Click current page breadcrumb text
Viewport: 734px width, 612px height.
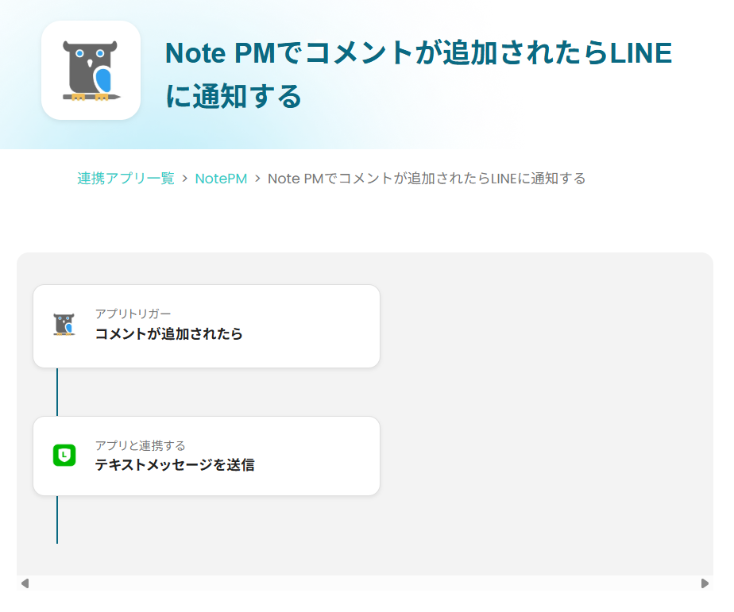pos(427,179)
